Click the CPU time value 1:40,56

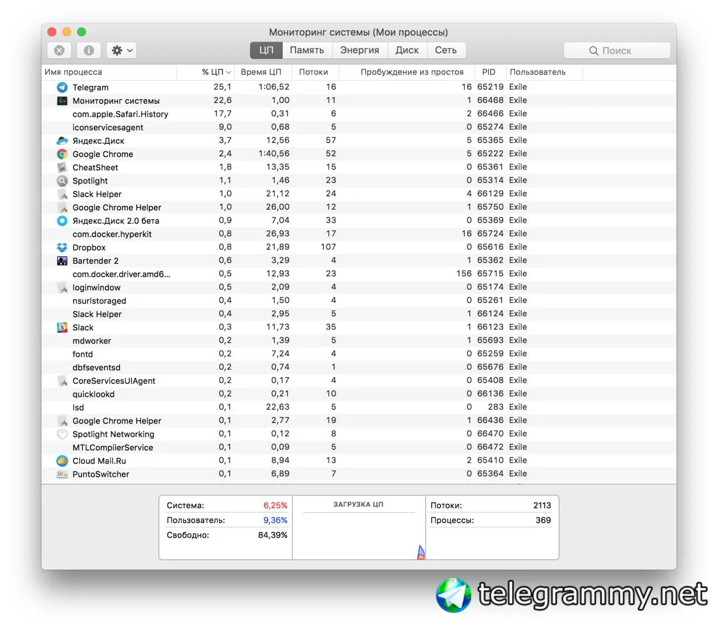pos(274,154)
